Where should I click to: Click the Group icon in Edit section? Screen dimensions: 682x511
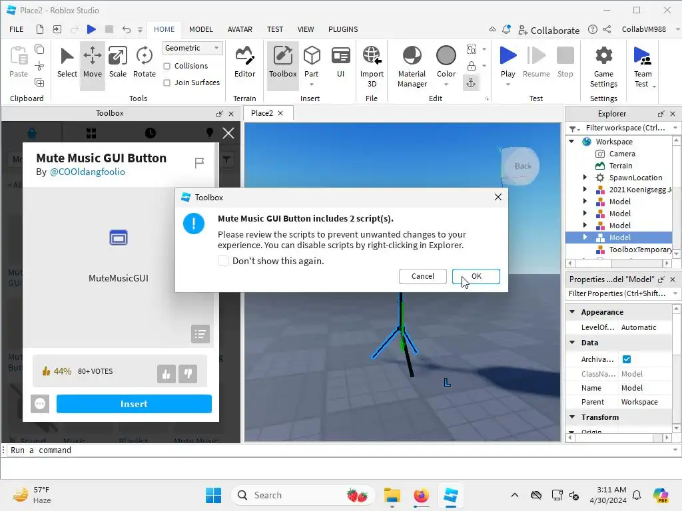pyautogui.click(x=471, y=49)
